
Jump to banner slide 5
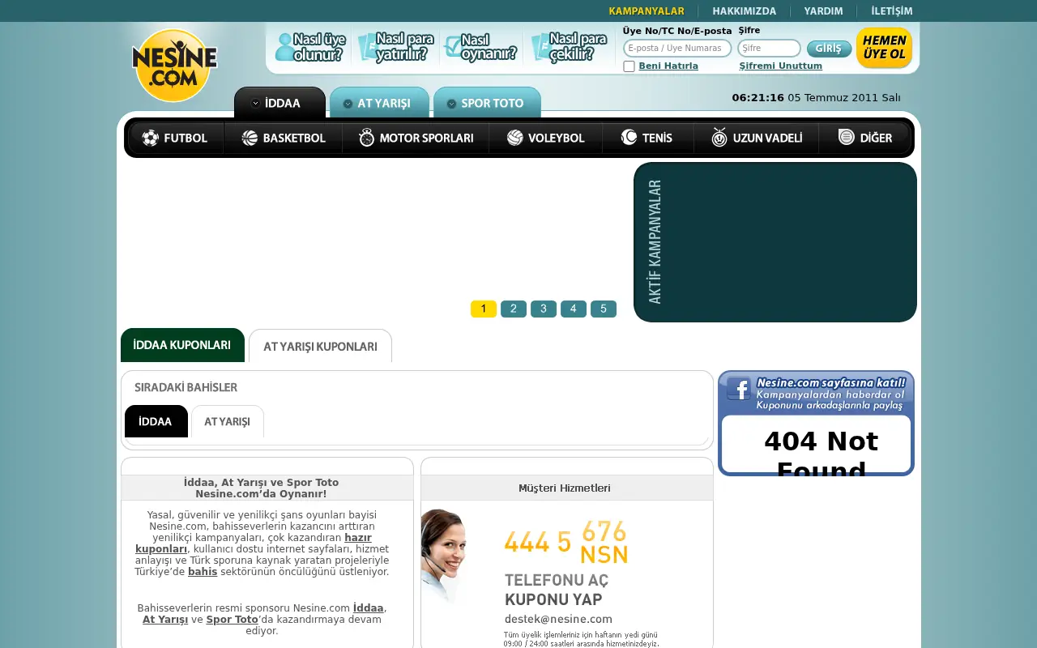click(x=604, y=309)
